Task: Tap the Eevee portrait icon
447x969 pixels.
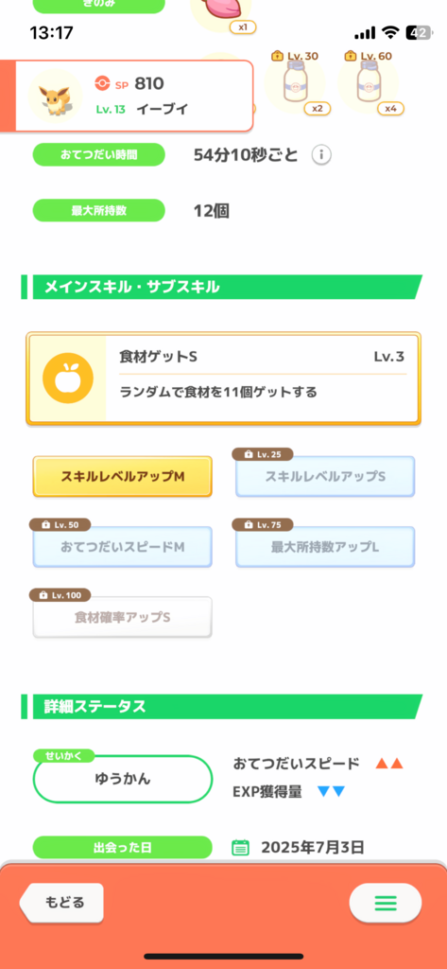Action: 54,96
